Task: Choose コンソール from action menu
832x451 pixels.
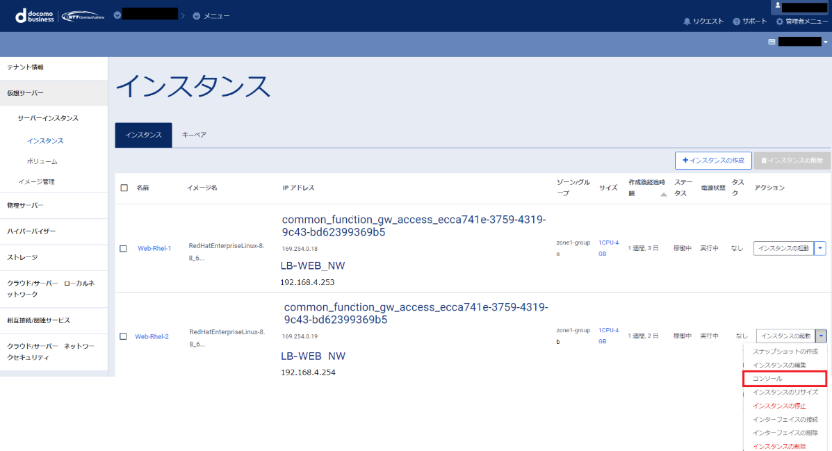Action: 785,378
